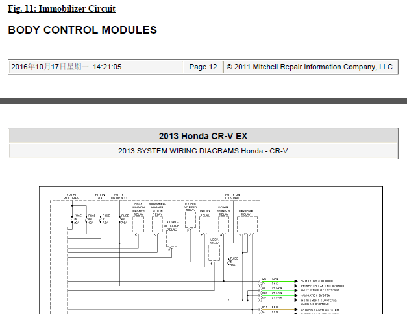This screenshot has height=314, width=407.
Task: Click the 'Fig. 11: Immobilizer Circuit' caption
Action: pyautogui.click(x=62, y=8)
